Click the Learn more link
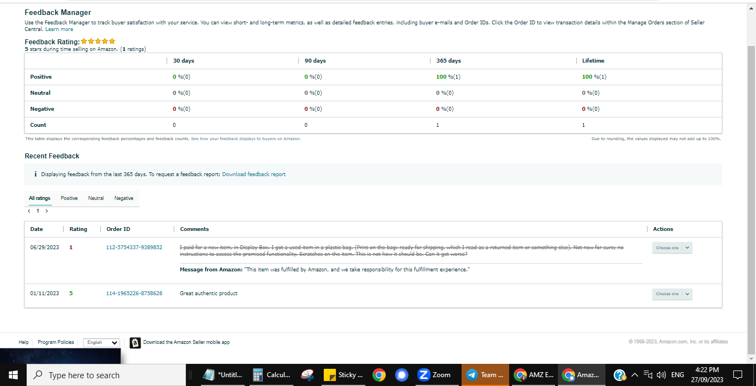The image size is (756, 386). tap(59, 29)
